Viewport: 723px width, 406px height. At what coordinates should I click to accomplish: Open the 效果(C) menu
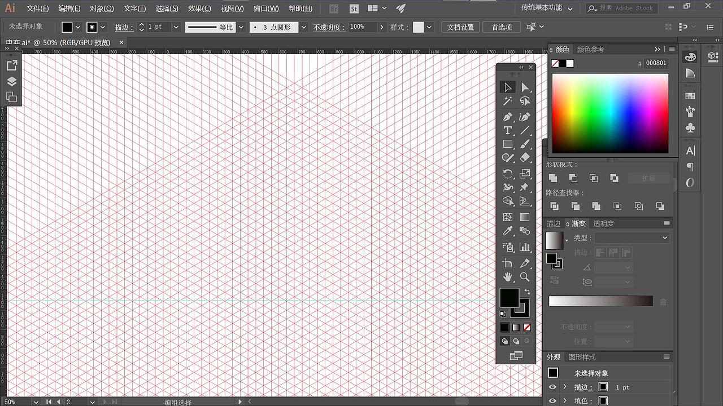[199, 8]
